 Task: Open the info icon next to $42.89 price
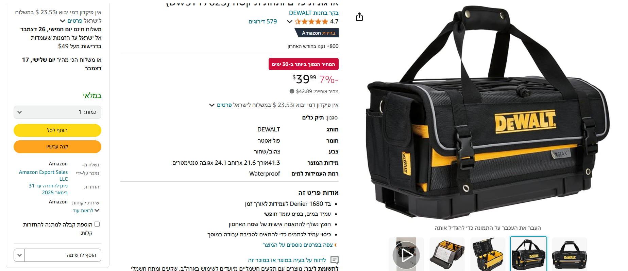coord(292,91)
